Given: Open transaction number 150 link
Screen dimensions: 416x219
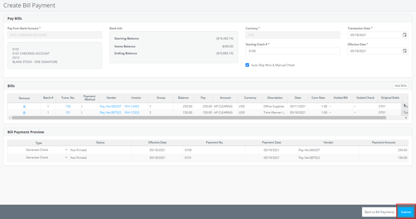Looking at the screenshot, I should [x=68, y=106].
